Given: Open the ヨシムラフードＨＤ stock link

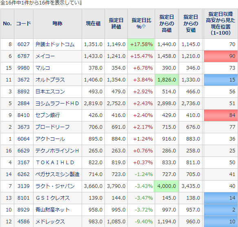Looking at the screenshot, I should tap(57, 104).
